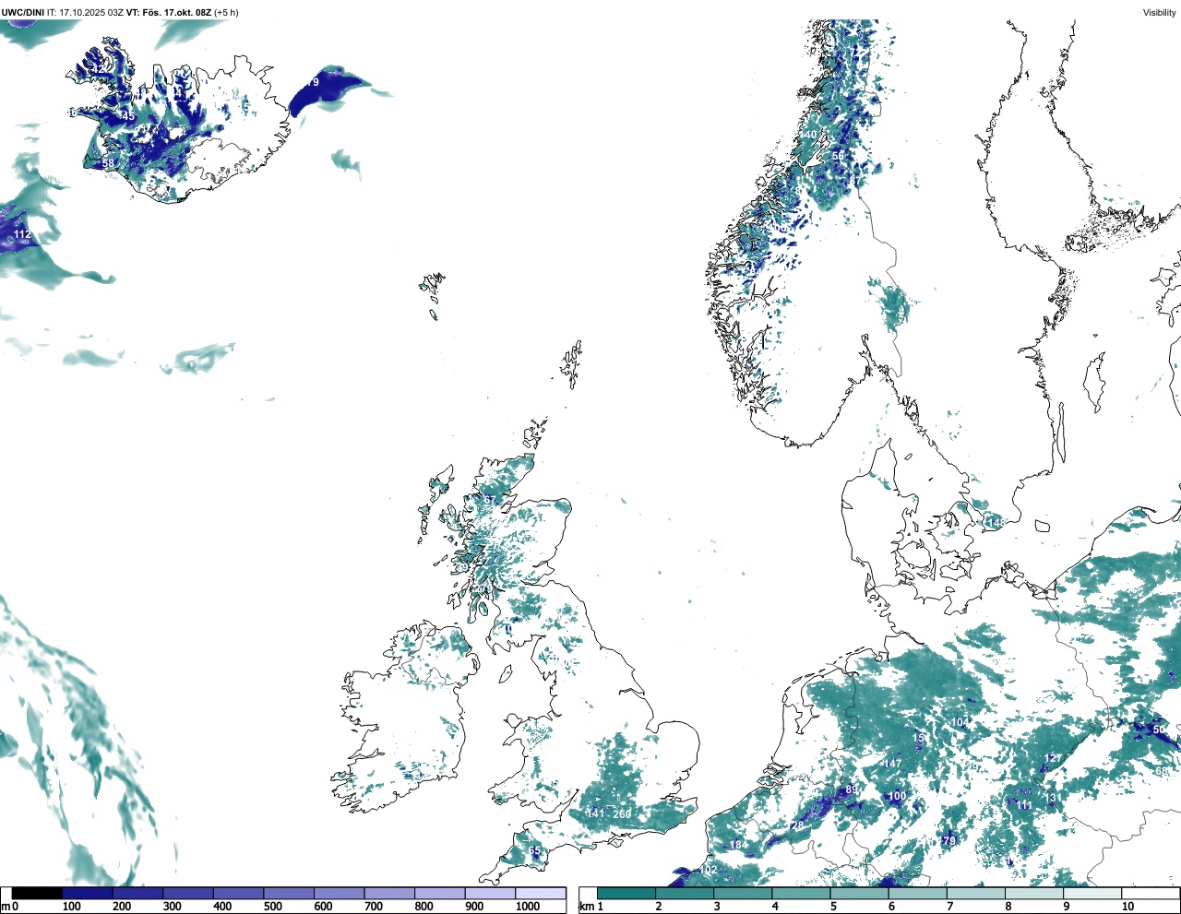This screenshot has height=914, width=1181.
Task: Click the '260' value over southern England
Action: pos(623,813)
